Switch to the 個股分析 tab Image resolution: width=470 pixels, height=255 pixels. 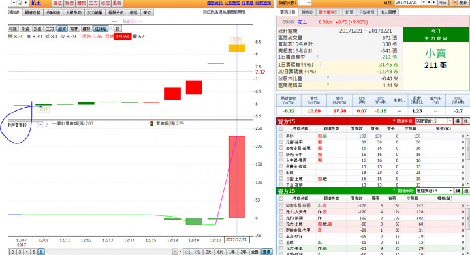pyautogui.click(x=116, y=12)
